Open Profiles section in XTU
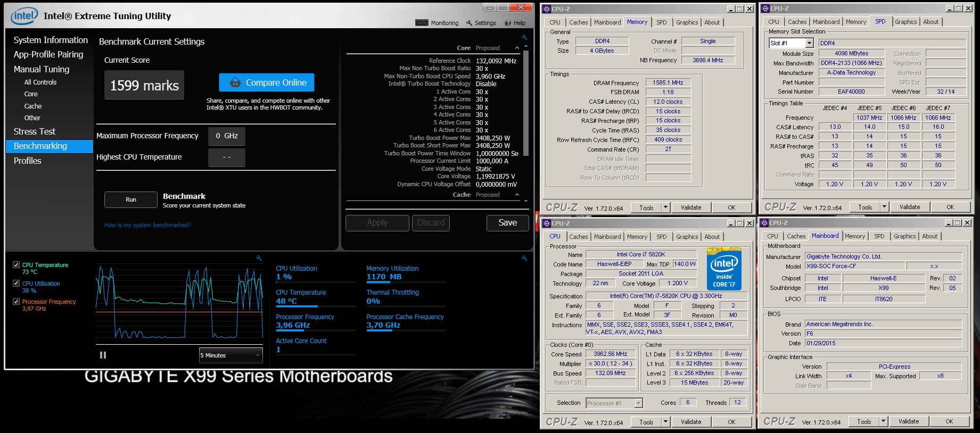980x433 pixels. 28,161
